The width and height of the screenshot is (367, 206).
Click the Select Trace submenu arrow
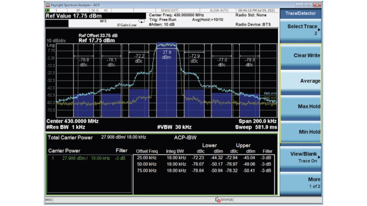[319, 30]
